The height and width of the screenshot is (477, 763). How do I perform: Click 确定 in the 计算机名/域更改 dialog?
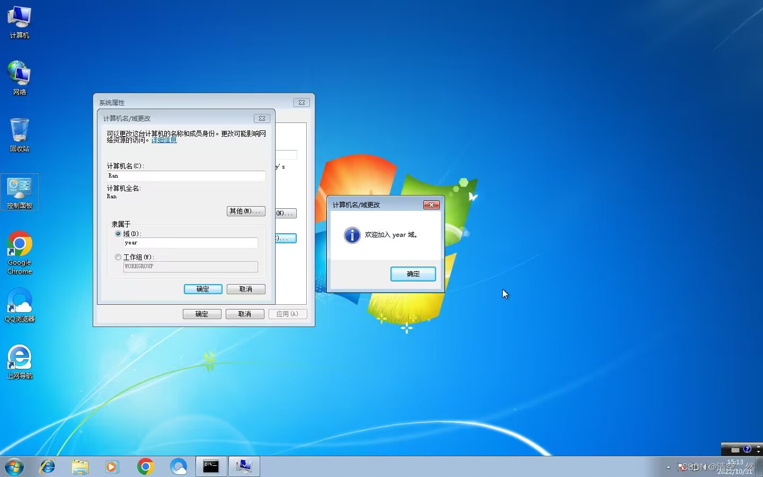(x=203, y=289)
